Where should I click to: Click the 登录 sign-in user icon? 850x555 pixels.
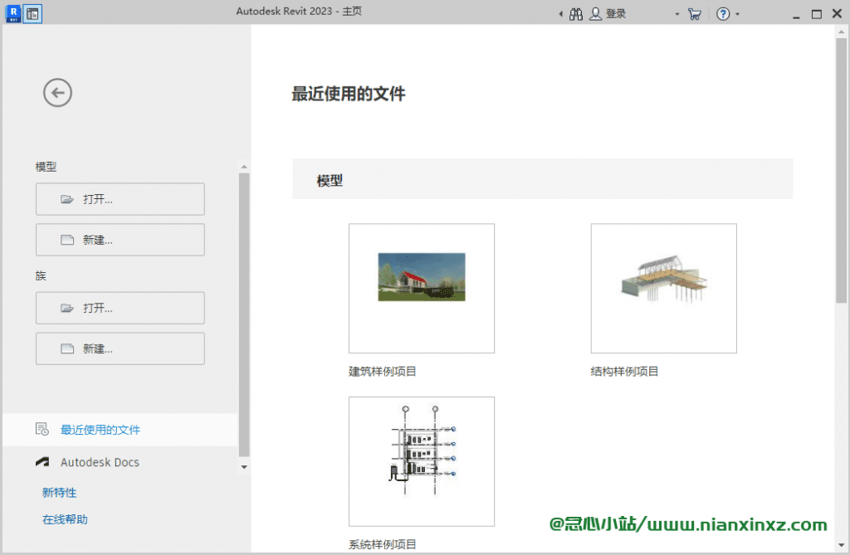coord(595,14)
